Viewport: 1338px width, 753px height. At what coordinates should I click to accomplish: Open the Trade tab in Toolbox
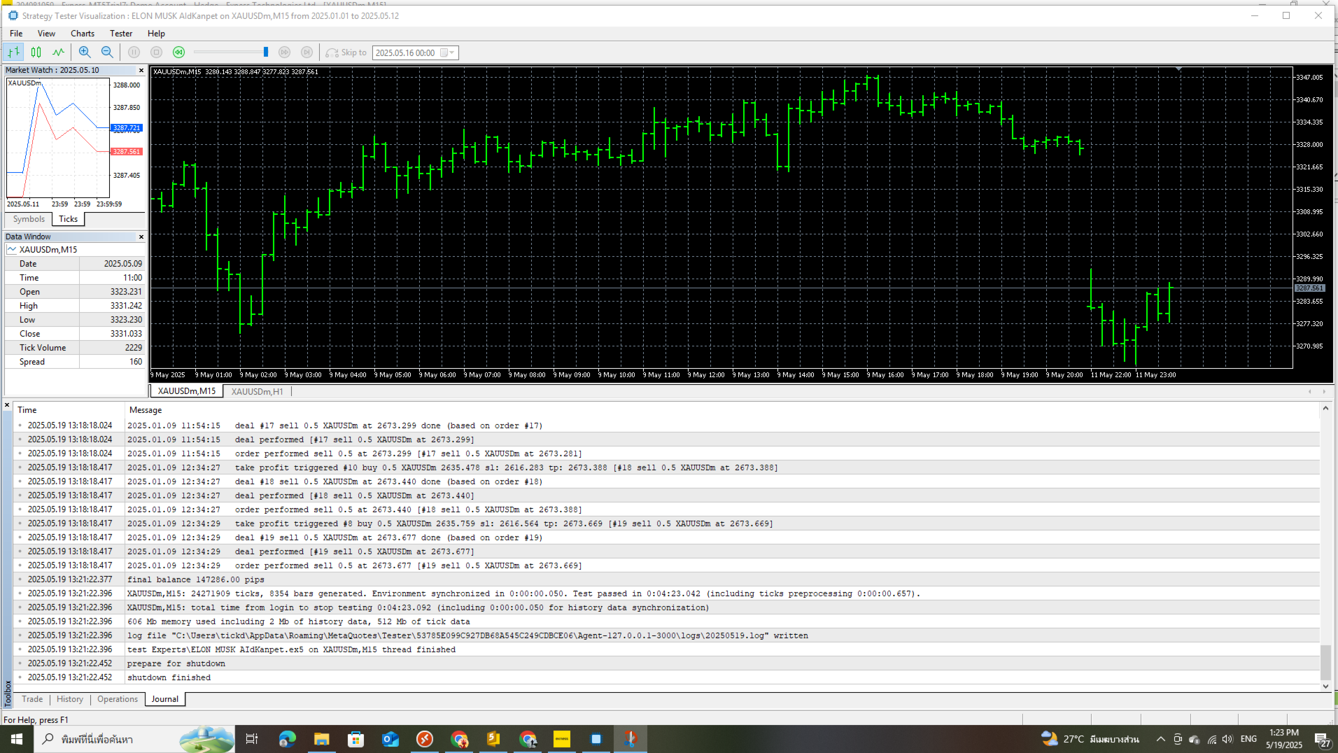point(32,699)
